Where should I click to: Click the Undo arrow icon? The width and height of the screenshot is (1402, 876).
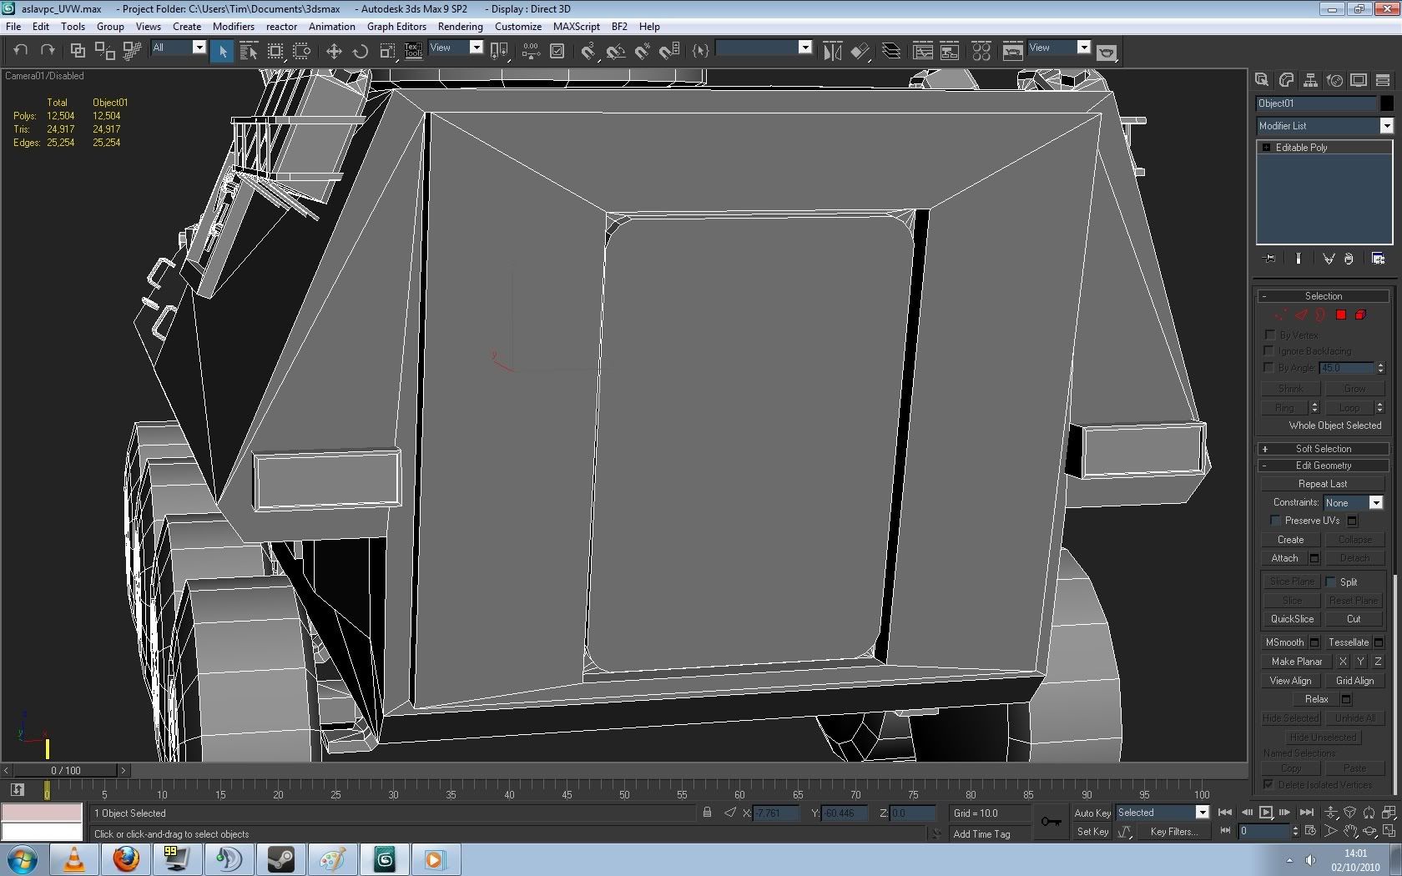[x=21, y=51]
